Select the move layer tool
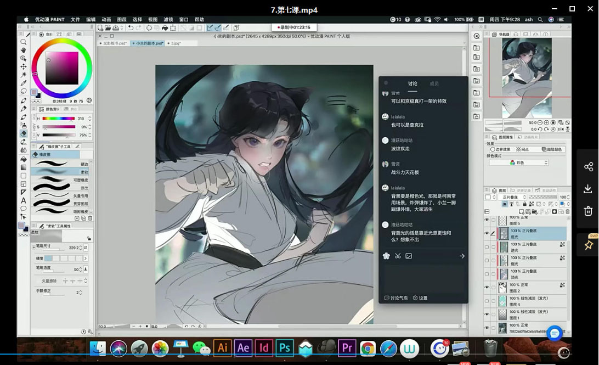 coord(23,66)
